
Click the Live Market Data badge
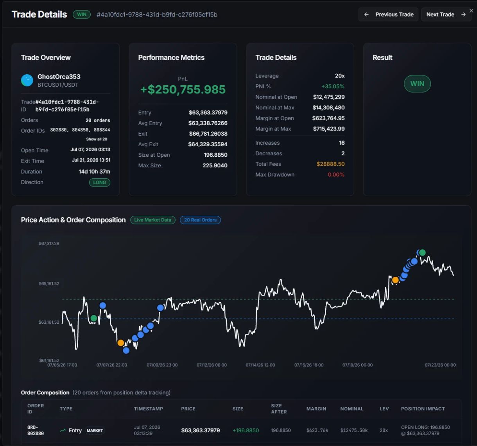[153, 220]
